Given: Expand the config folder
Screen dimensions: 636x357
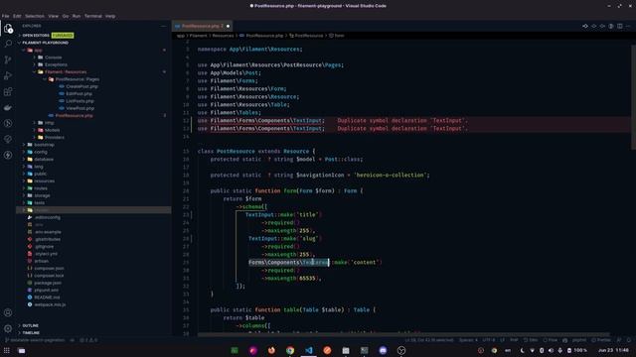Looking at the screenshot, I should point(41,152).
